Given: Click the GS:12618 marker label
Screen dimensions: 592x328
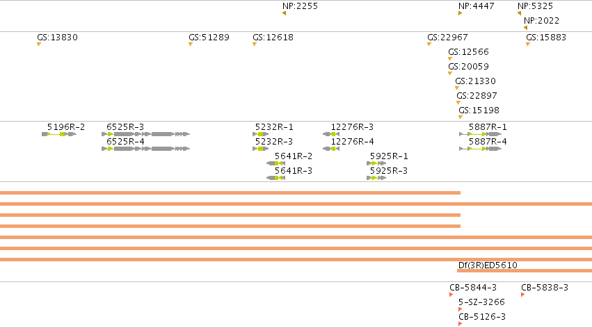Looking at the screenshot, I should point(273,38).
